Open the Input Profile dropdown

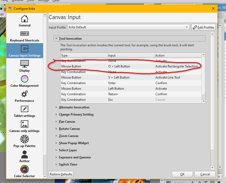[128, 27]
